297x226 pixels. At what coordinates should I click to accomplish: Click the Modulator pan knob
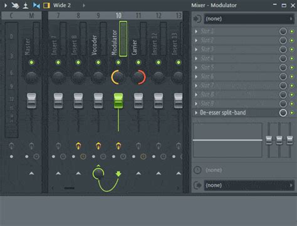118,77
